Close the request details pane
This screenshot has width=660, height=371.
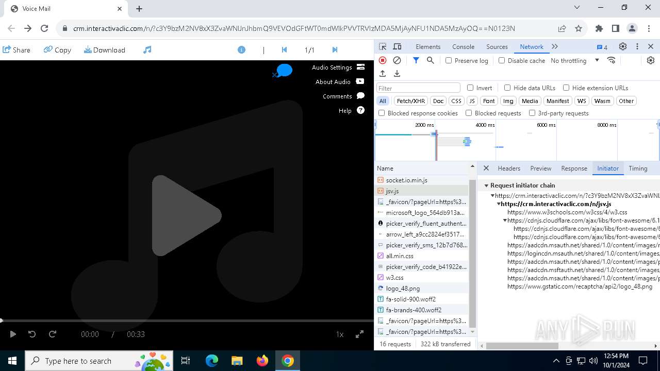[486, 168]
